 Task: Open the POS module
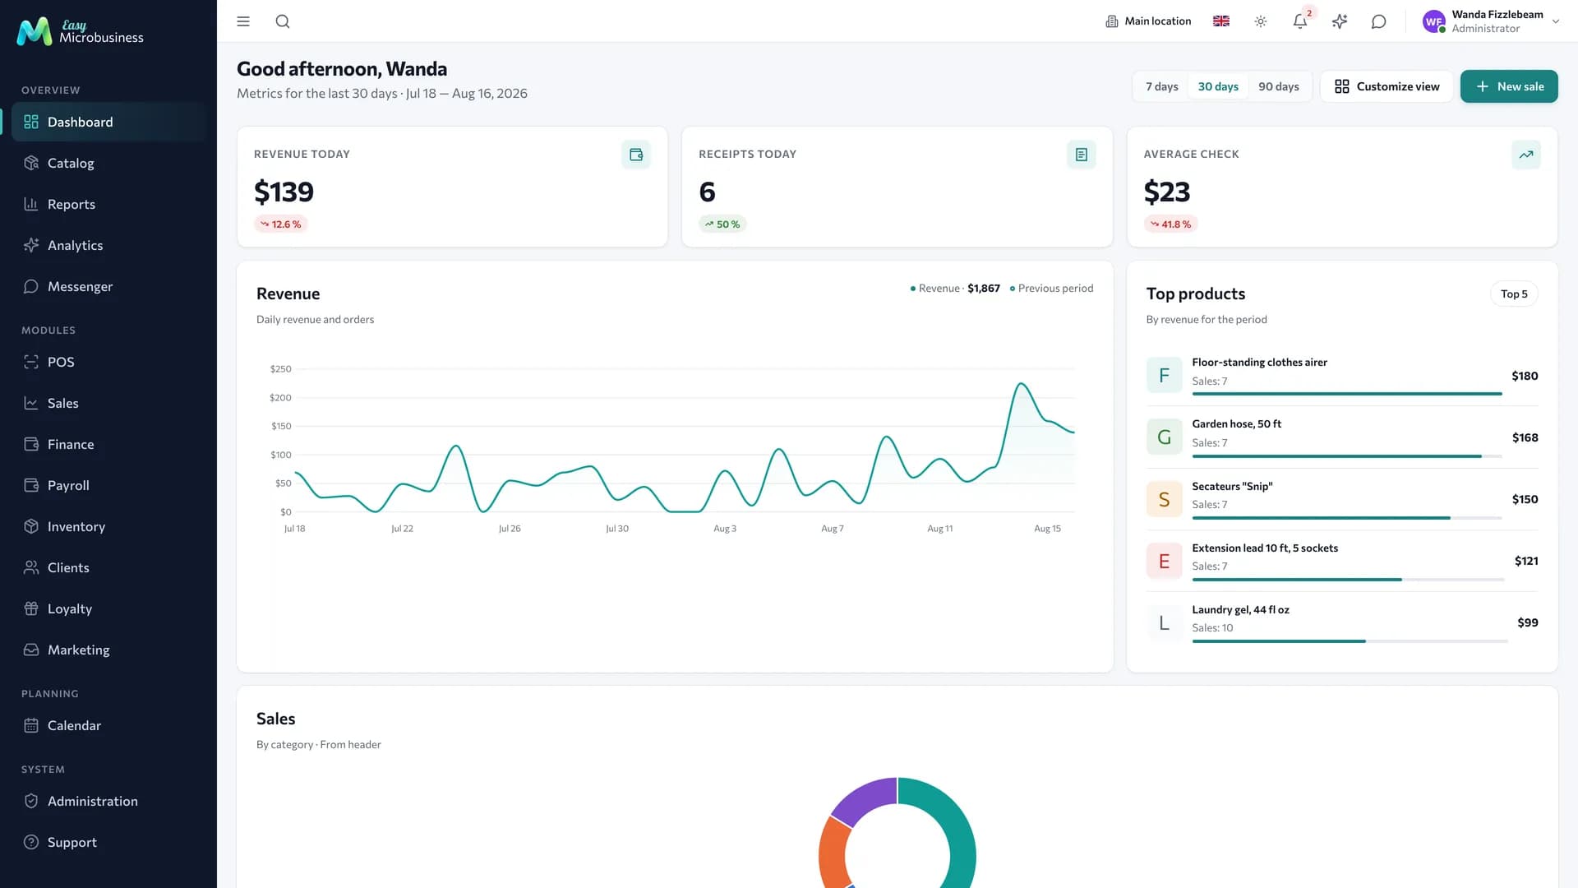pyautogui.click(x=108, y=362)
